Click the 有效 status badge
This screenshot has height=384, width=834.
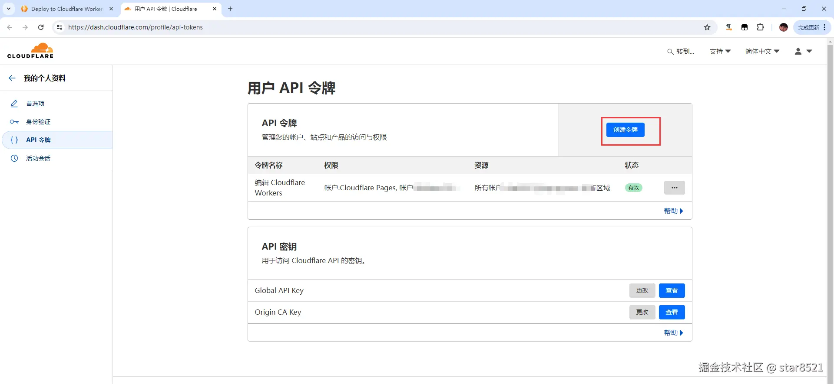[x=634, y=188]
